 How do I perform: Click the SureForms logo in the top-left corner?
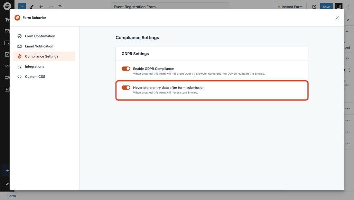pos(7,6)
